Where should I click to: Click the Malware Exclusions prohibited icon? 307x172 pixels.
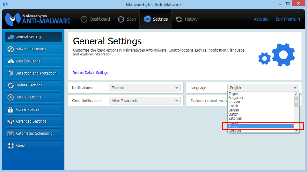pyautogui.click(x=10, y=49)
